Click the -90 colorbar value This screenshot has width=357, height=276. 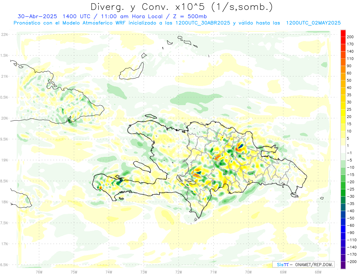pos(350,233)
